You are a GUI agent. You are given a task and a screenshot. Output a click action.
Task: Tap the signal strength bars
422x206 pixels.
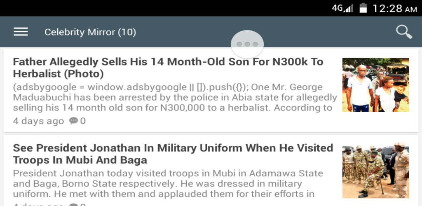pyautogui.click(x=348, y=8)
